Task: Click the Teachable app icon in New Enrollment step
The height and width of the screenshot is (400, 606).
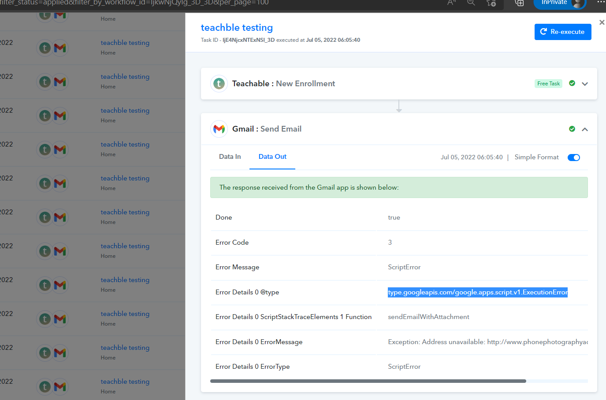Action: click(219, 84)
